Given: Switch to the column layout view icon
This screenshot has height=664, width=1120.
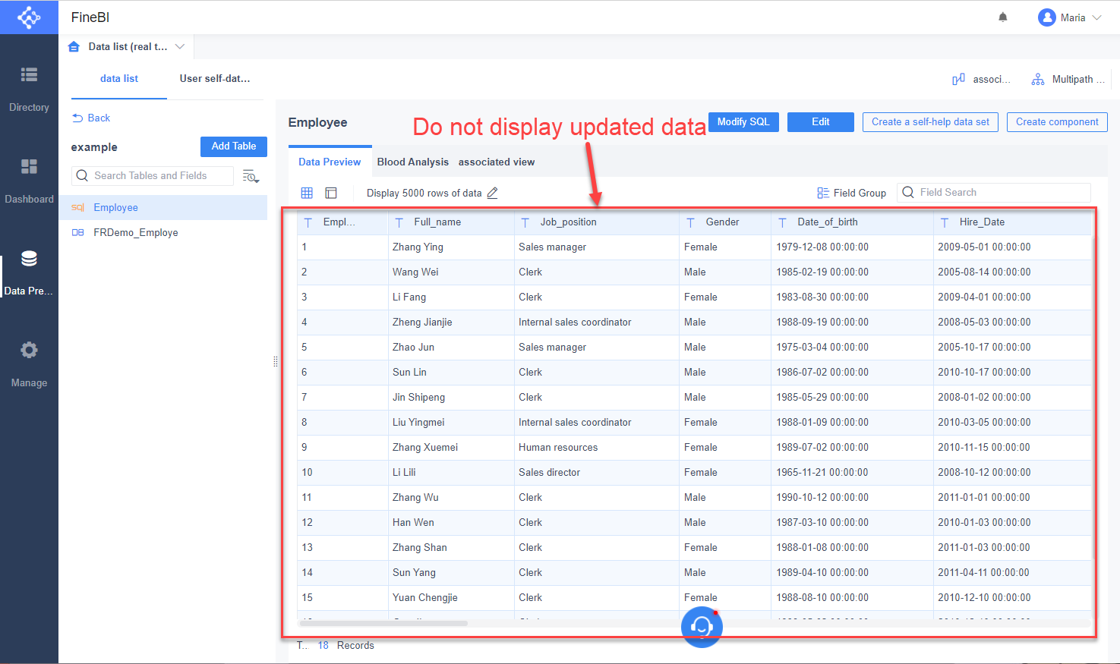Looking at the screenshot, I should click(331, 193).
